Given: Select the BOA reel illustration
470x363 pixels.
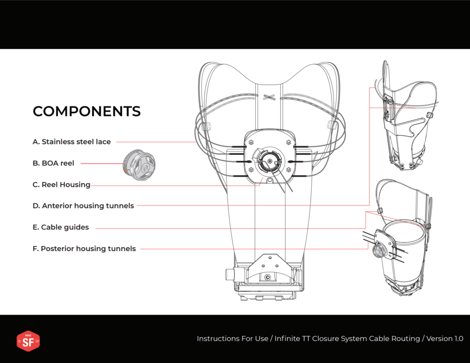Looking at the screenshot, I should (139, 166).
